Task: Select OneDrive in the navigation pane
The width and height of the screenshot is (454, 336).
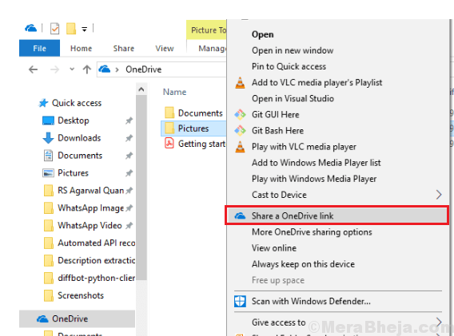Action: (77, 319)
